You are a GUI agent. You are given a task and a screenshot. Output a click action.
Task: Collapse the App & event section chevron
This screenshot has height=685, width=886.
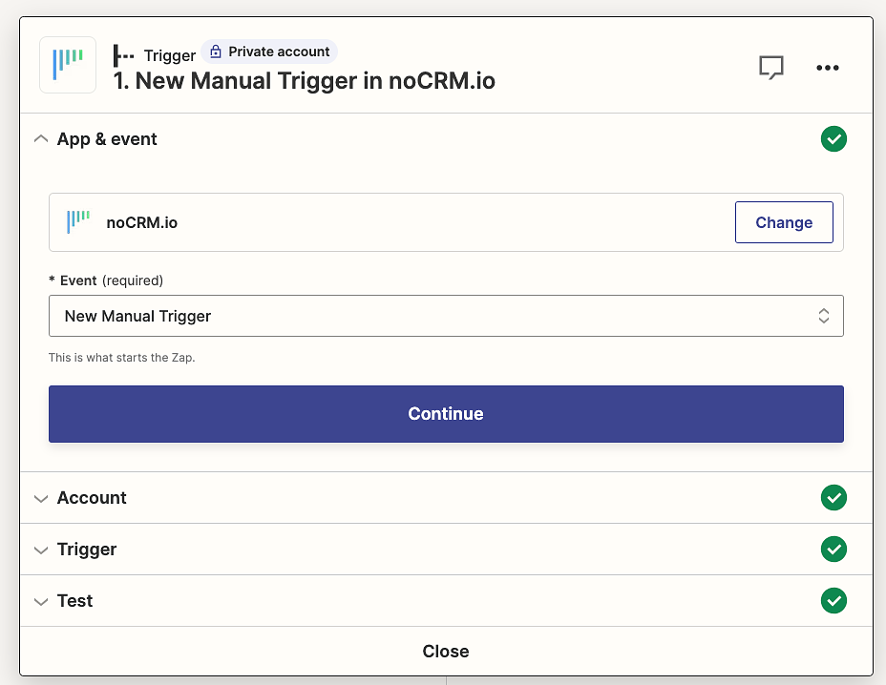point(41,139)
